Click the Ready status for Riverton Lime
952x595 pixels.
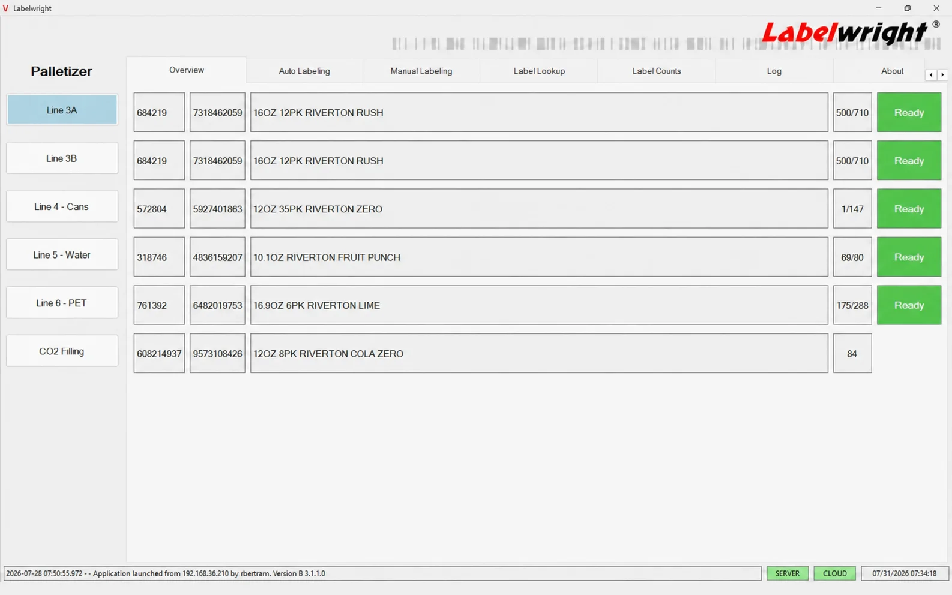point(909,305)
